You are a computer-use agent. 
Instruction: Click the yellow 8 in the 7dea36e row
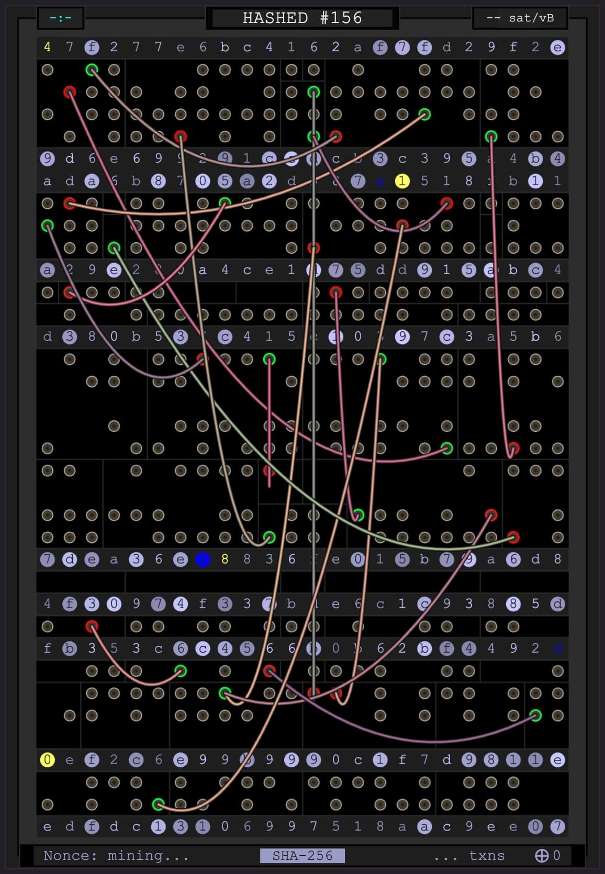(225, 559)
